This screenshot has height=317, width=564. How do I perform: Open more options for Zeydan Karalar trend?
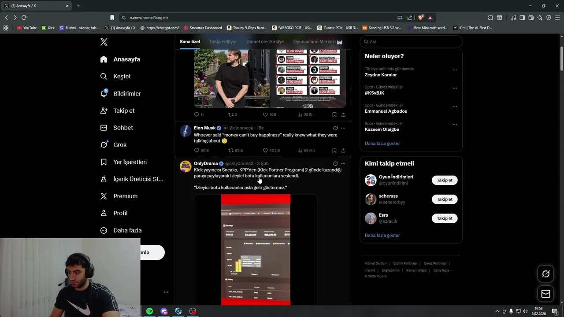click(x=455, y=70)
